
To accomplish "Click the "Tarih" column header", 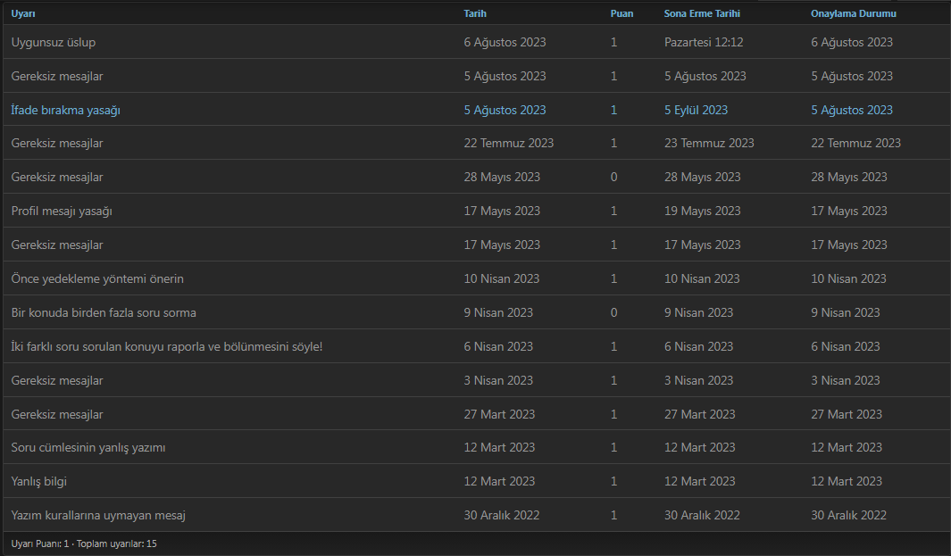I will [x=475, y=14].
